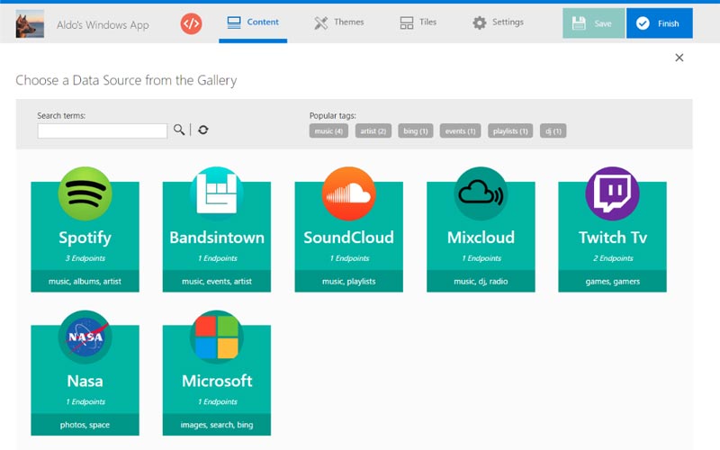Viewport: 720px width, 450px height.
Task: Switch to the Content tab
Action: pos(253,22)
